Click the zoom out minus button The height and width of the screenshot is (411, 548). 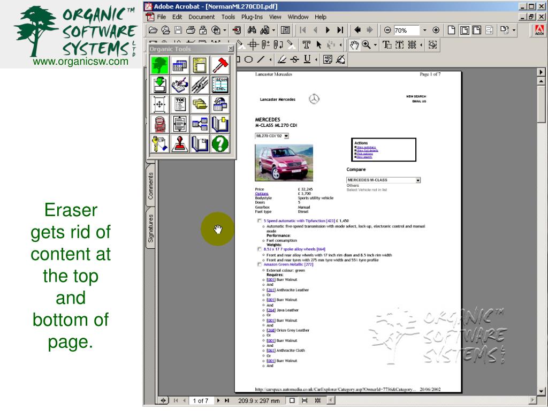387,31
